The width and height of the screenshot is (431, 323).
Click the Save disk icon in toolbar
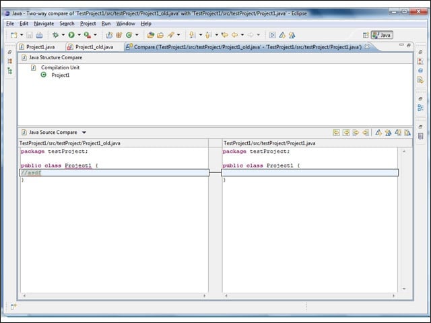coord(30,35)
